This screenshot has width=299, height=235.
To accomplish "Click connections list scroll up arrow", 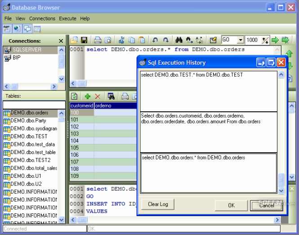I will (x=62, y=50).
